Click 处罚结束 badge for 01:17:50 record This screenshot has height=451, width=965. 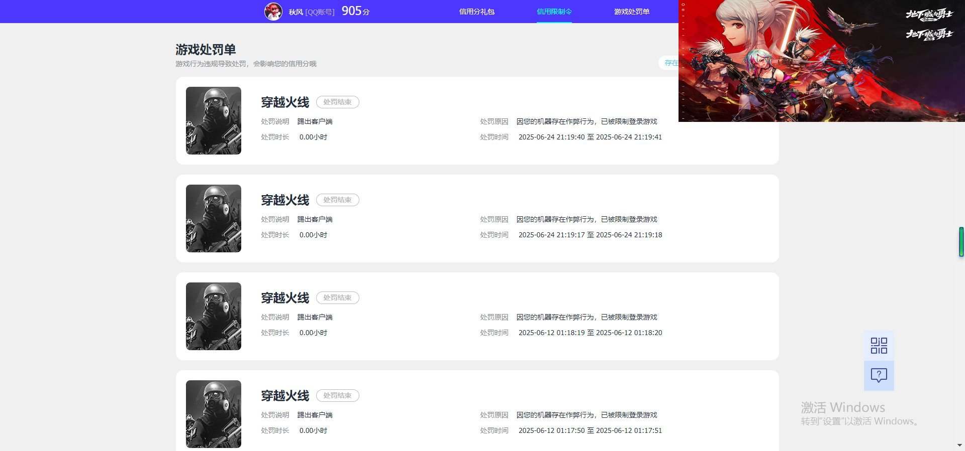click(x=337, y=395)
